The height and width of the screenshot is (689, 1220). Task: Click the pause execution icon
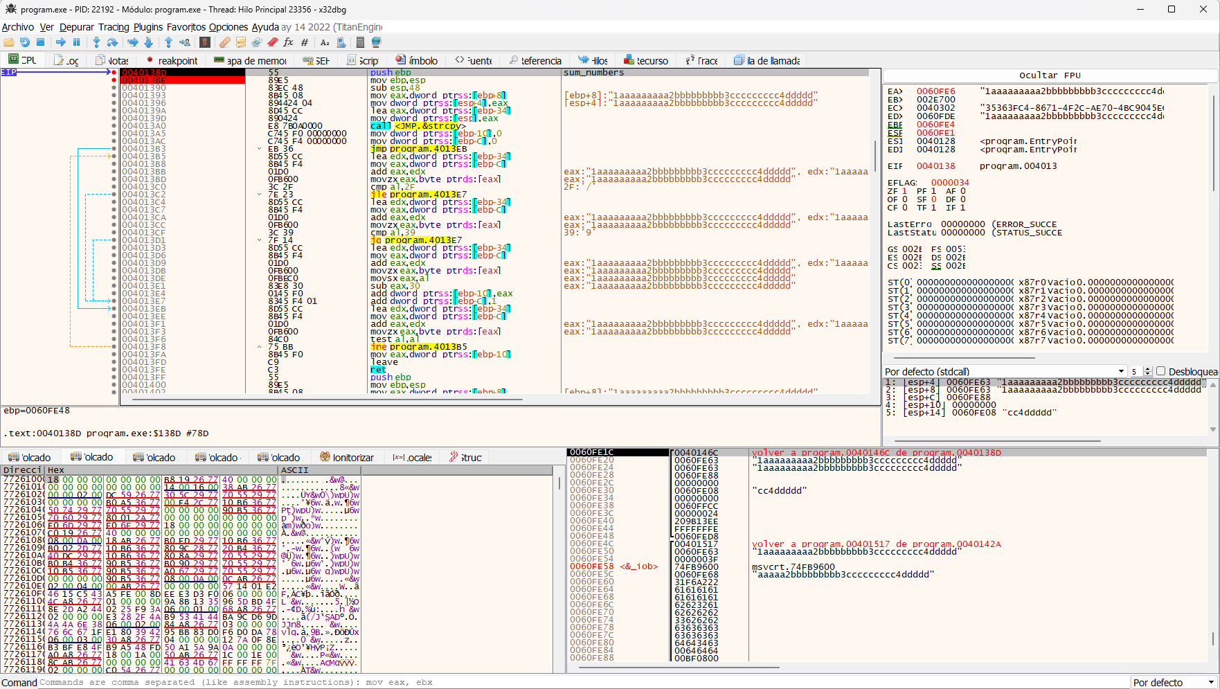point(76,42)
